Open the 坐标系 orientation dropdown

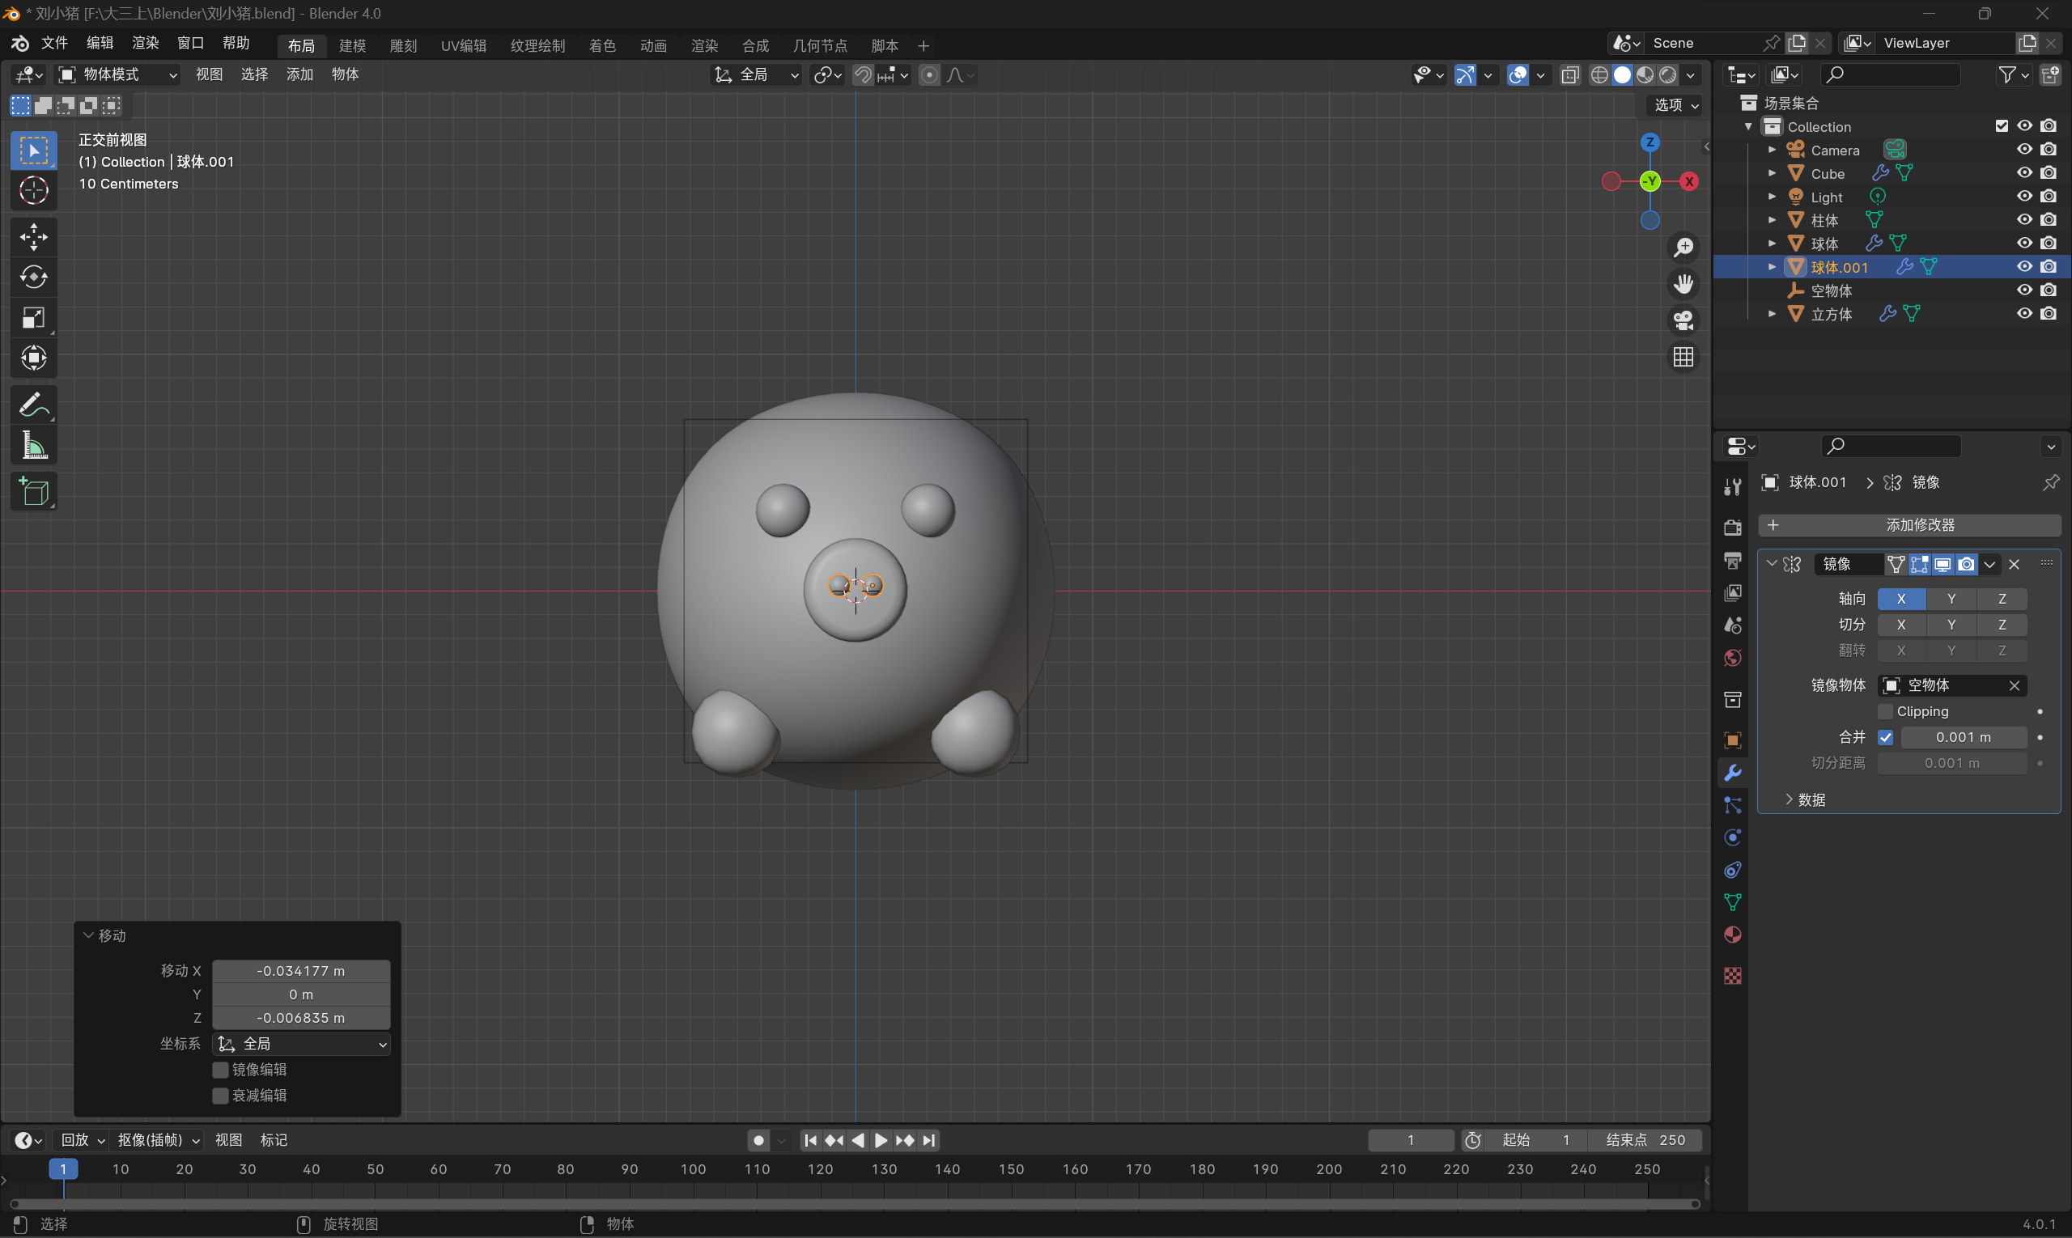301,1044
